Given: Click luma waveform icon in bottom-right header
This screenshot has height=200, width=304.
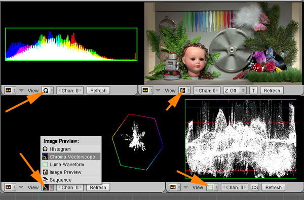Looking at the screenshot, I should pyautogui.click(x=210, y=187).
